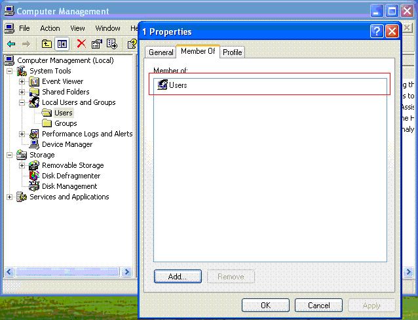Switch to the General tab
This screenshot has height=320, width=418.
tap(161, 52)
